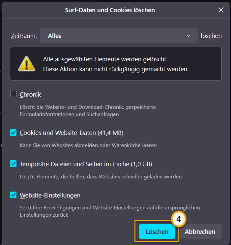Click the dialog title Surf-Daten und Cookies löschen
The image size is (231, 245).
pos(110,10)
